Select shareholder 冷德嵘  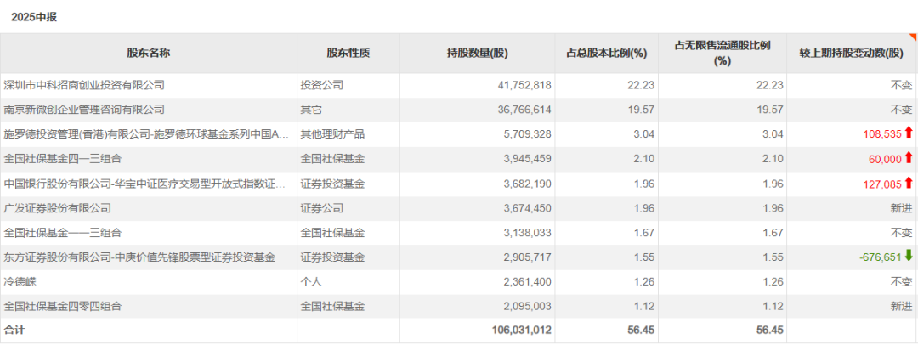coord(20,282)
